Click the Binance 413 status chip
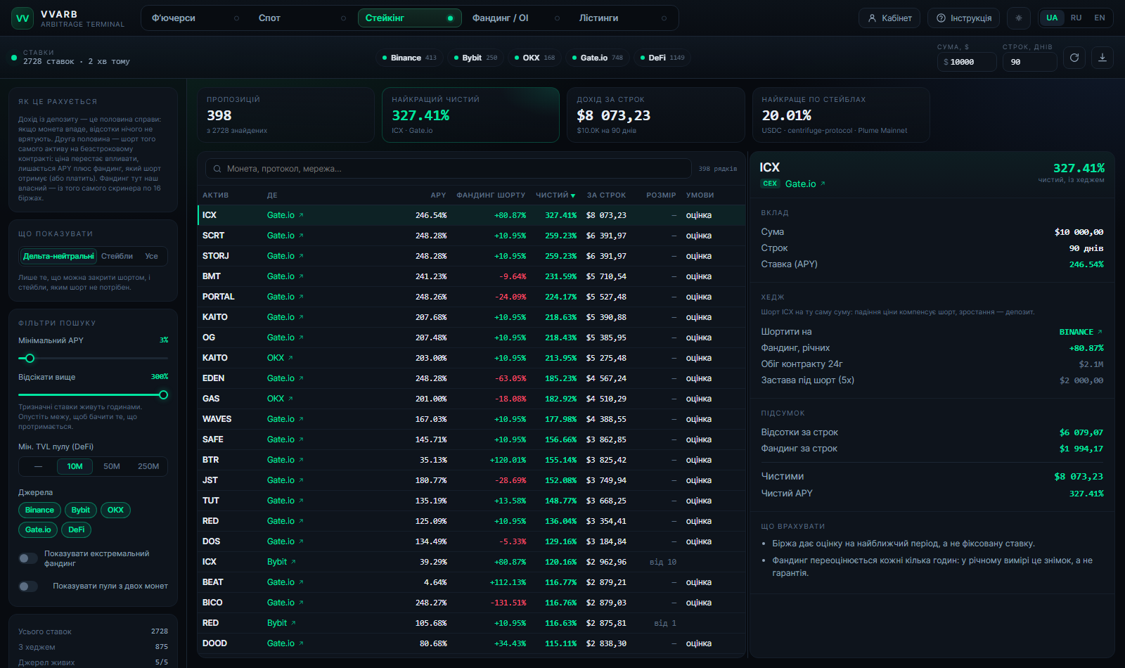This screenshot has width=1125, height=668. (409, 58)
